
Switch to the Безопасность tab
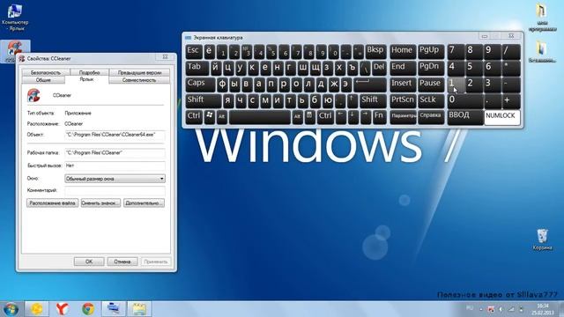[46, 72]
